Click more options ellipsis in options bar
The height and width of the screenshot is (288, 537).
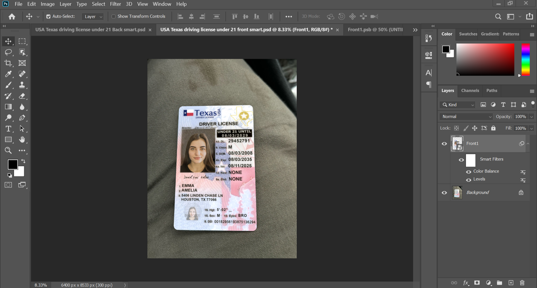289,16
